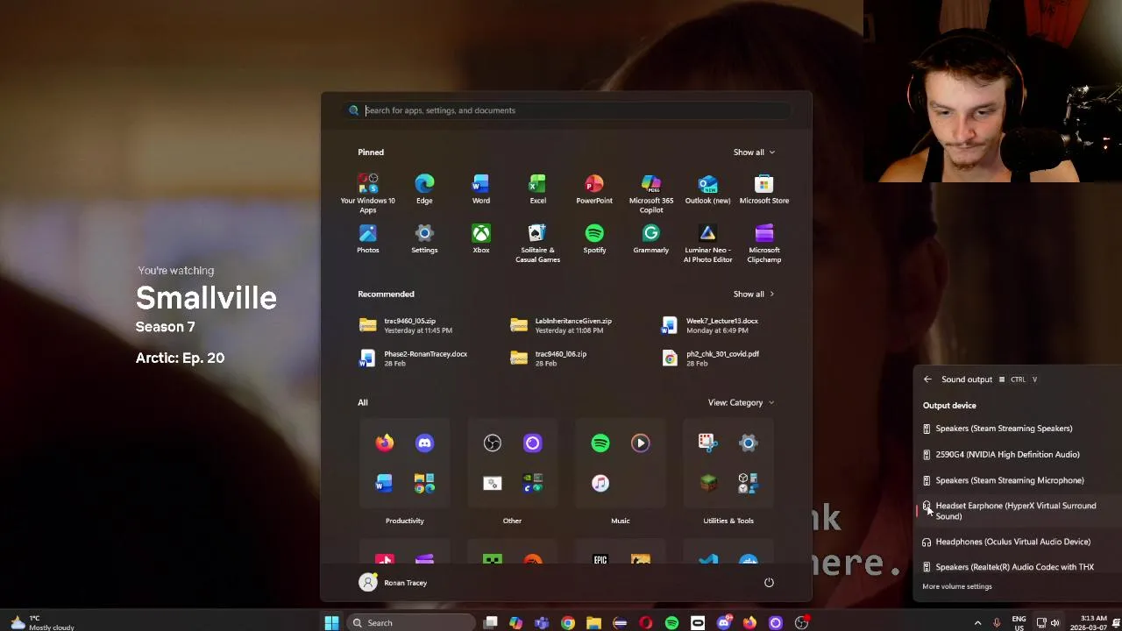
Task: Open Outlook (new) pinned app
Action: click(707, 189)
